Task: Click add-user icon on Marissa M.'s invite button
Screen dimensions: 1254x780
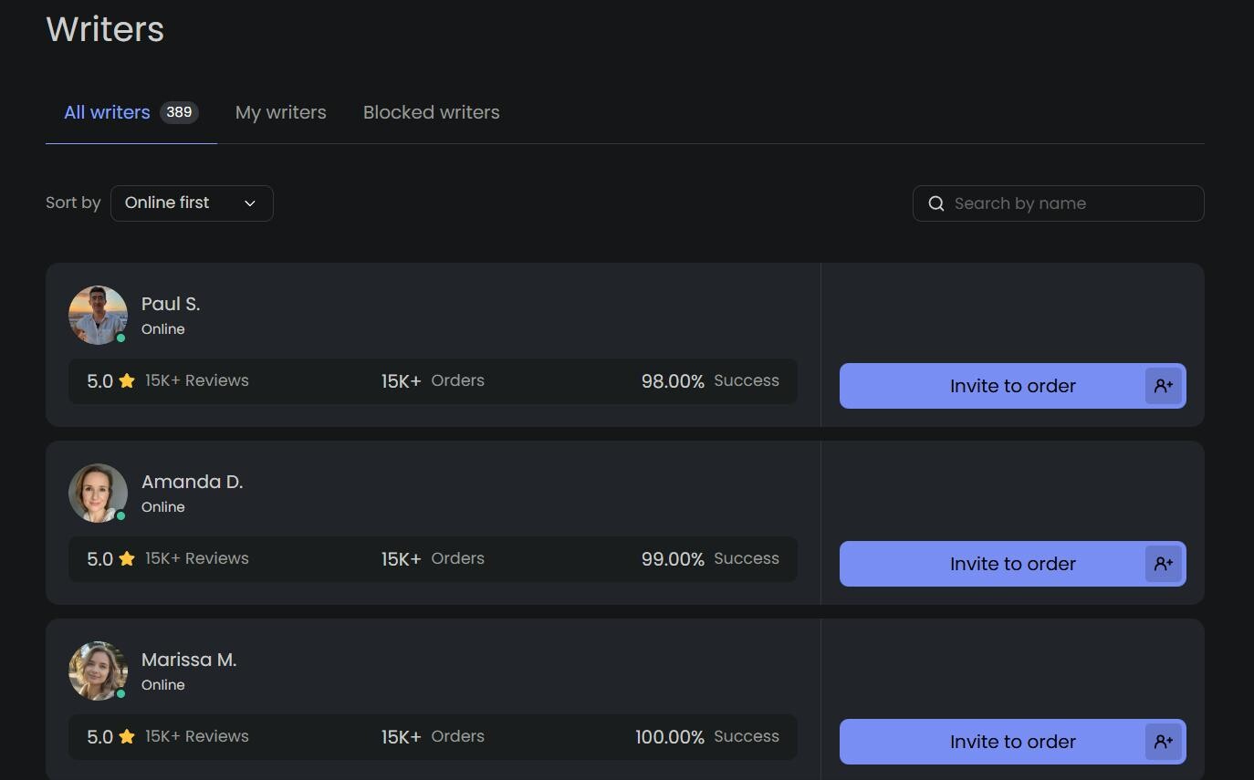Action: tap(1164, 742)
